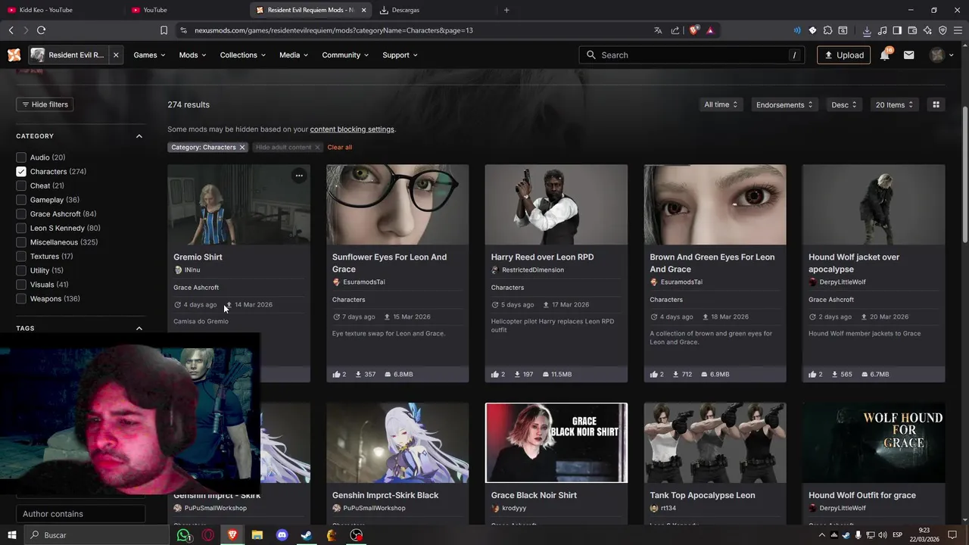Click the Nexus Mods logo icon
Viewport: 969px width, 545px height.
point(14,55)
